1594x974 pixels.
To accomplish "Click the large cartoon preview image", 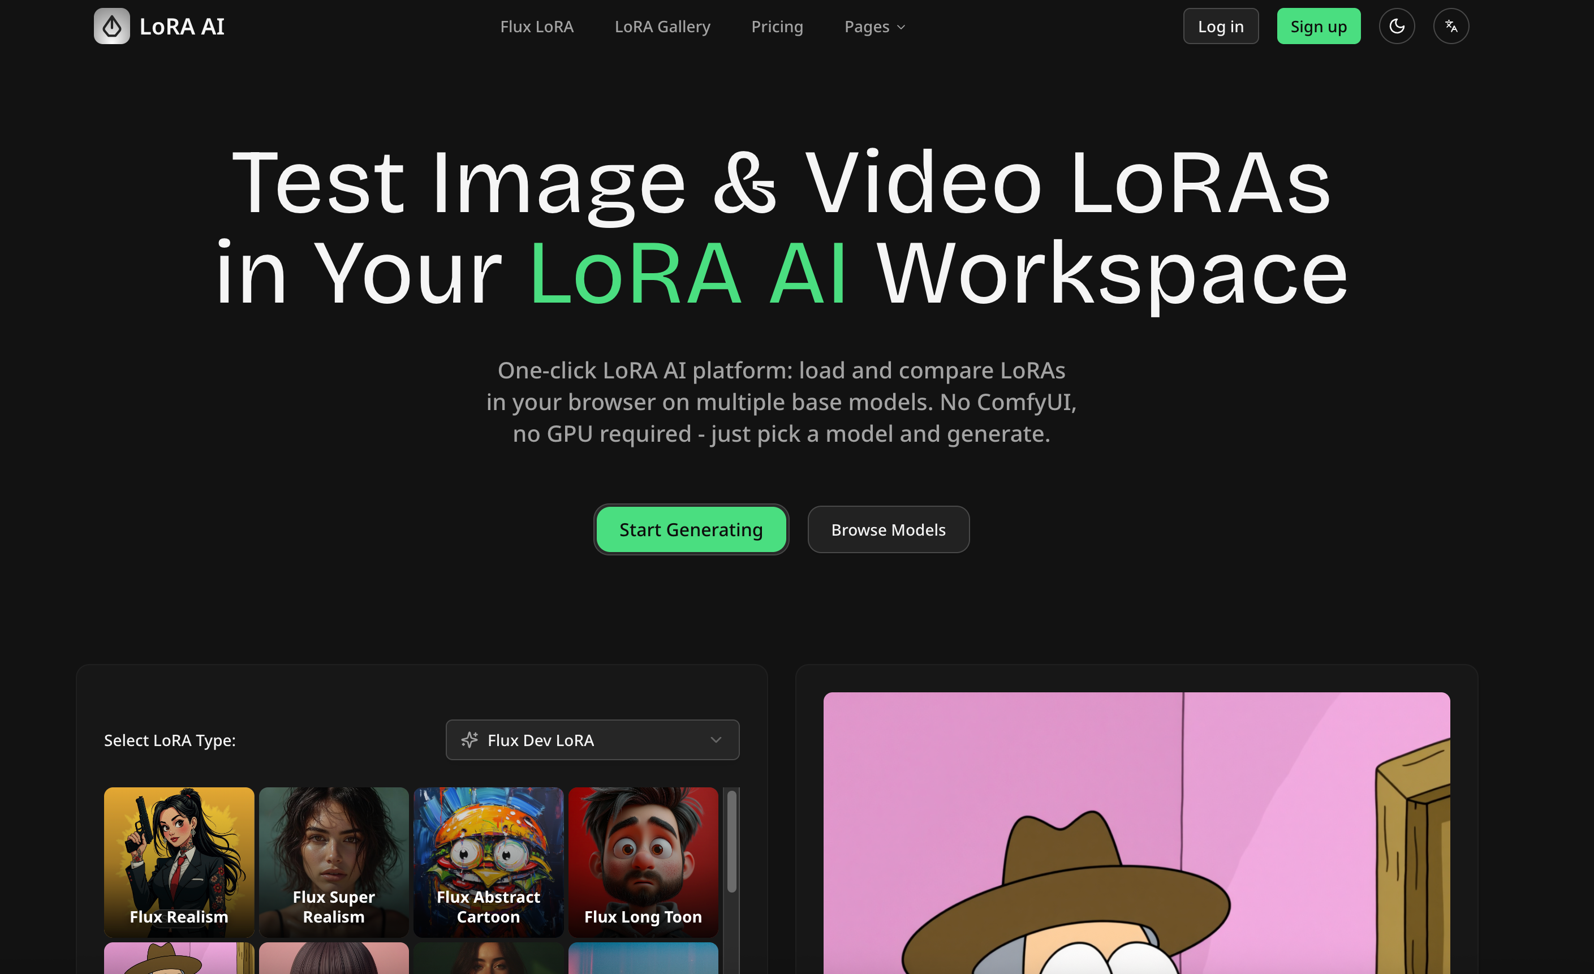I will click(x=1136, y=828).
